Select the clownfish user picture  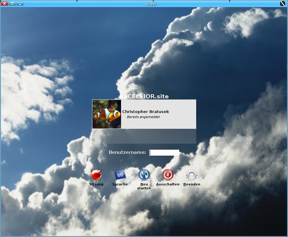click(x=107, y=114)
